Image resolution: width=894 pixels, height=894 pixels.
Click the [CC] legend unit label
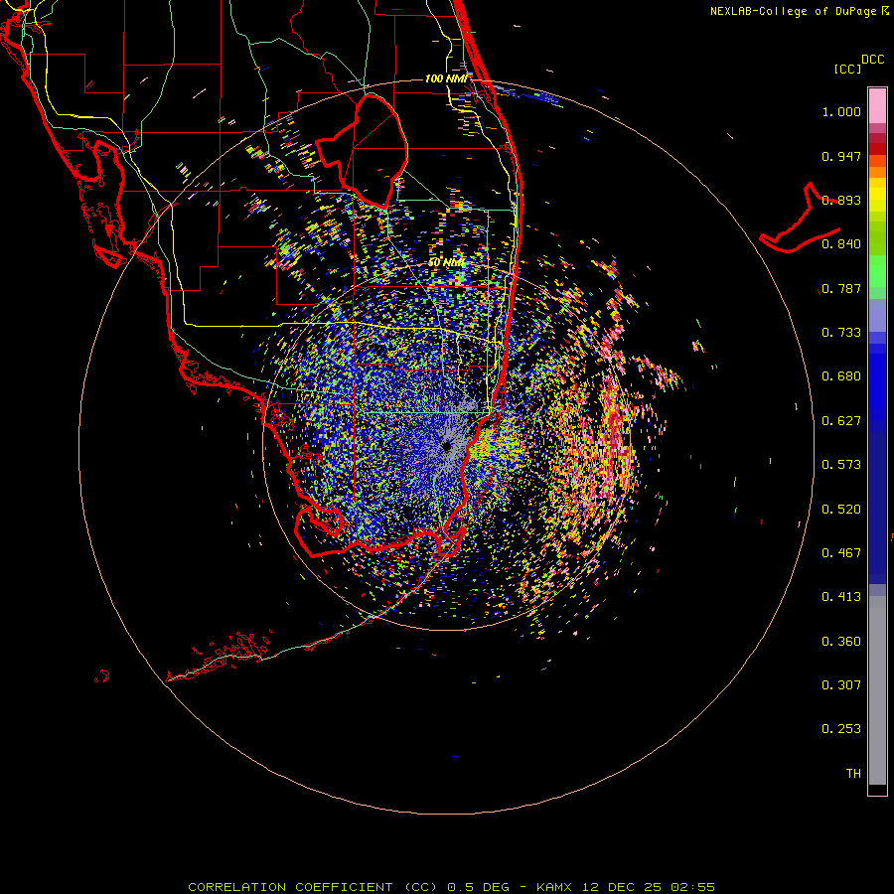coord(847,70)
